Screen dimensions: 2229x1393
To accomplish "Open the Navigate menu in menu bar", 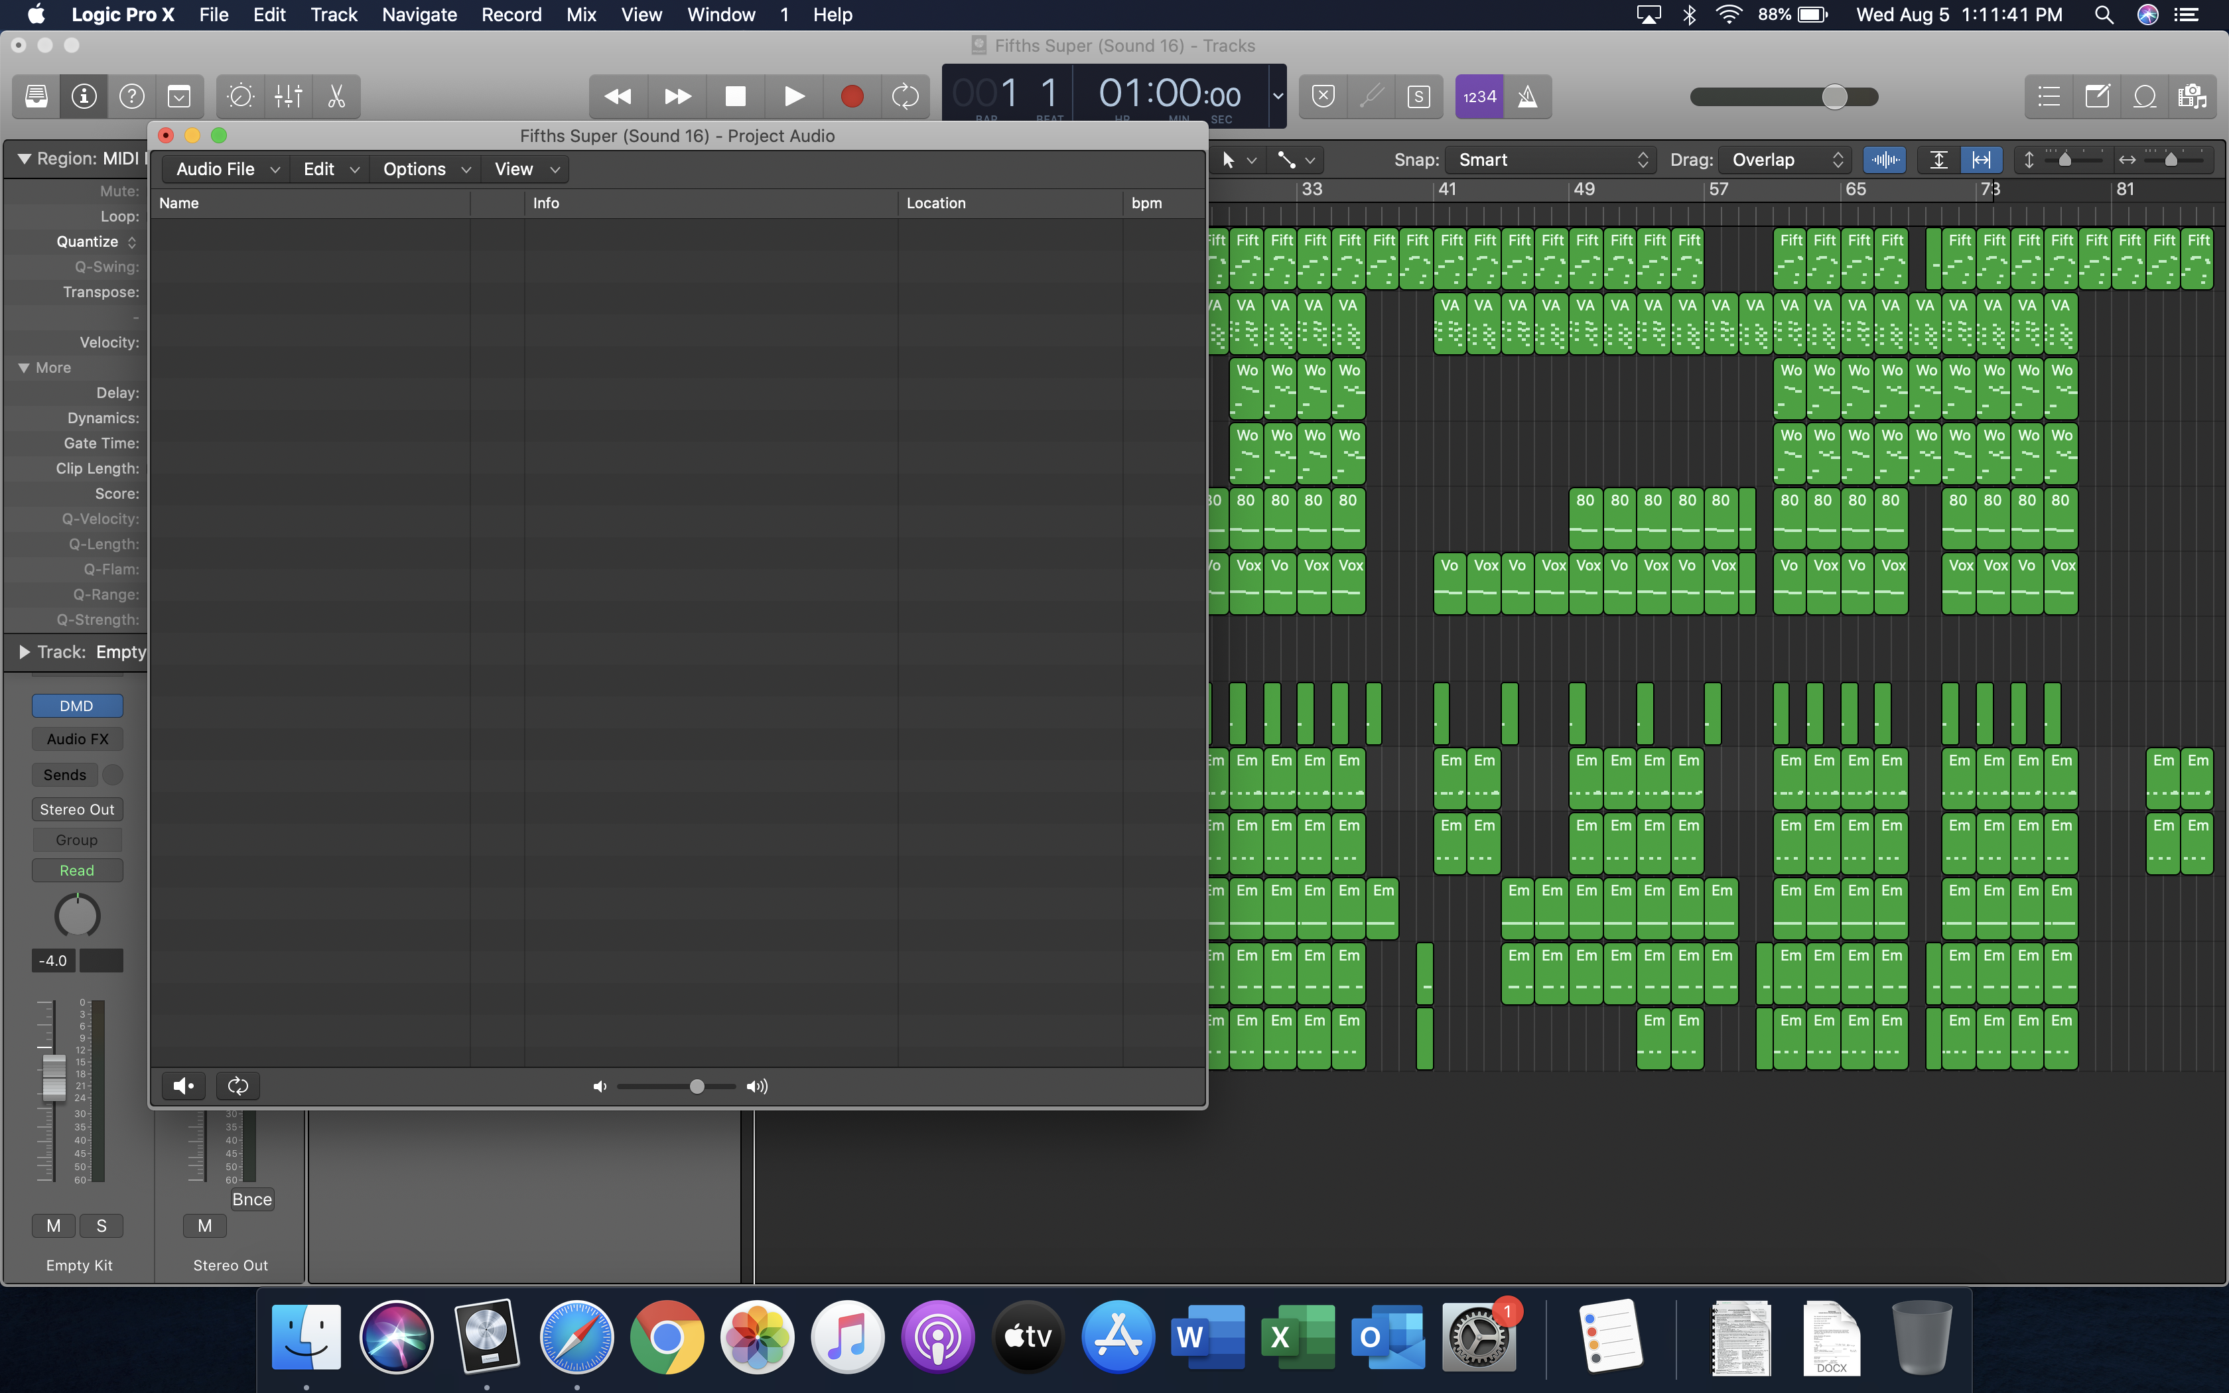I will pos(419,15).
